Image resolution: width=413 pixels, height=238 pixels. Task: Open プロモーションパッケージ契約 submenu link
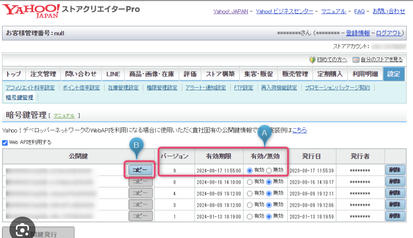[x=337, y=88]
